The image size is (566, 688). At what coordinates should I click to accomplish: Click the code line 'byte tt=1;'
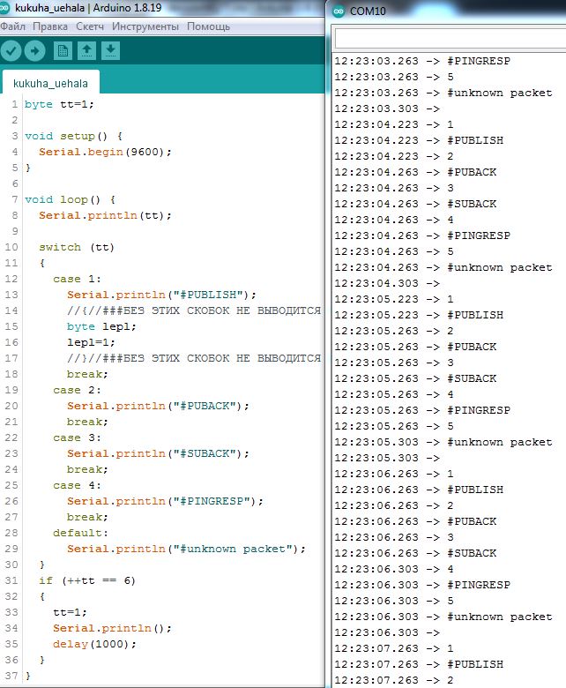59,104
